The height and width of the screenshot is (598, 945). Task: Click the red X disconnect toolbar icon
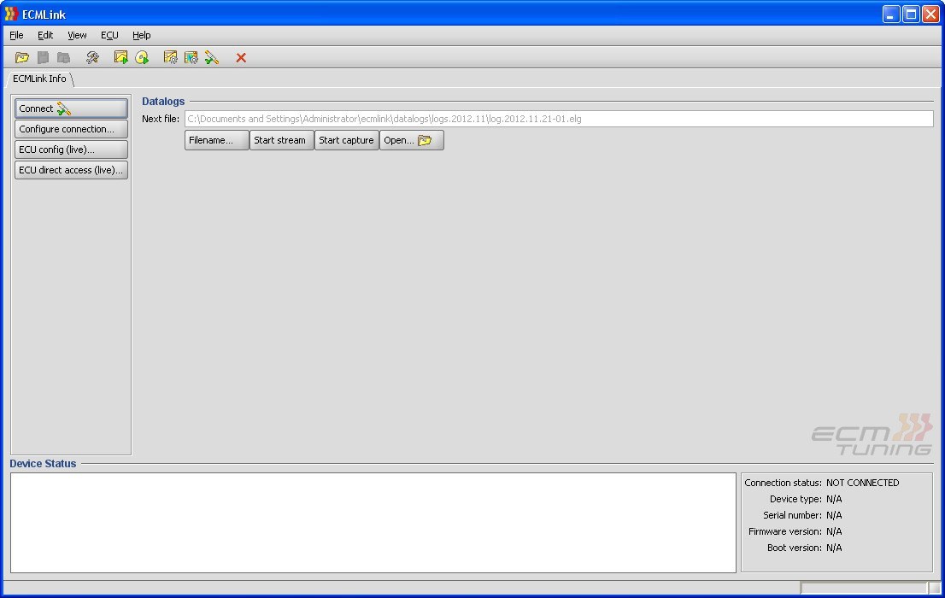coord(240,57)
